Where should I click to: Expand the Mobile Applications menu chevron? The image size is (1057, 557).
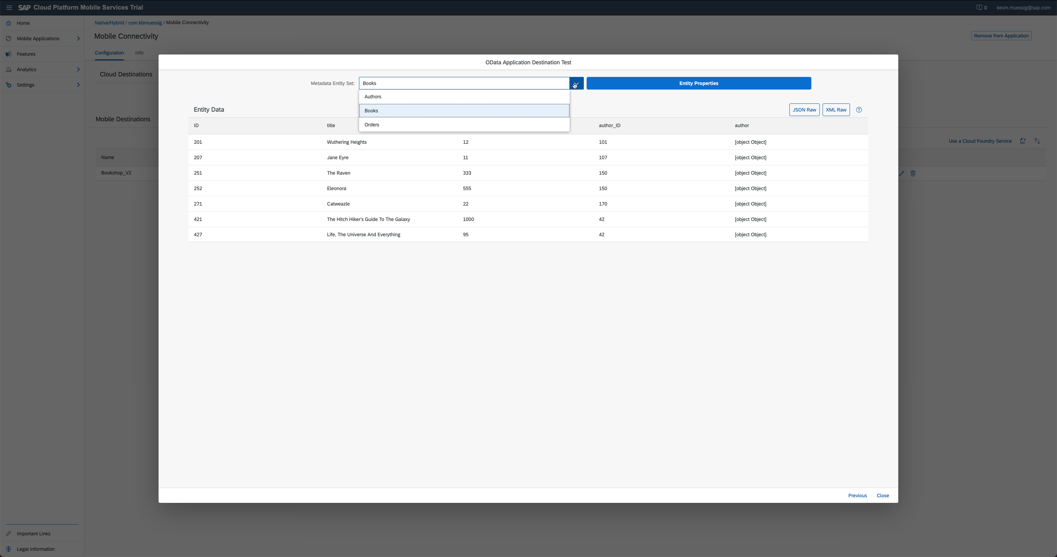coord(78,39)
